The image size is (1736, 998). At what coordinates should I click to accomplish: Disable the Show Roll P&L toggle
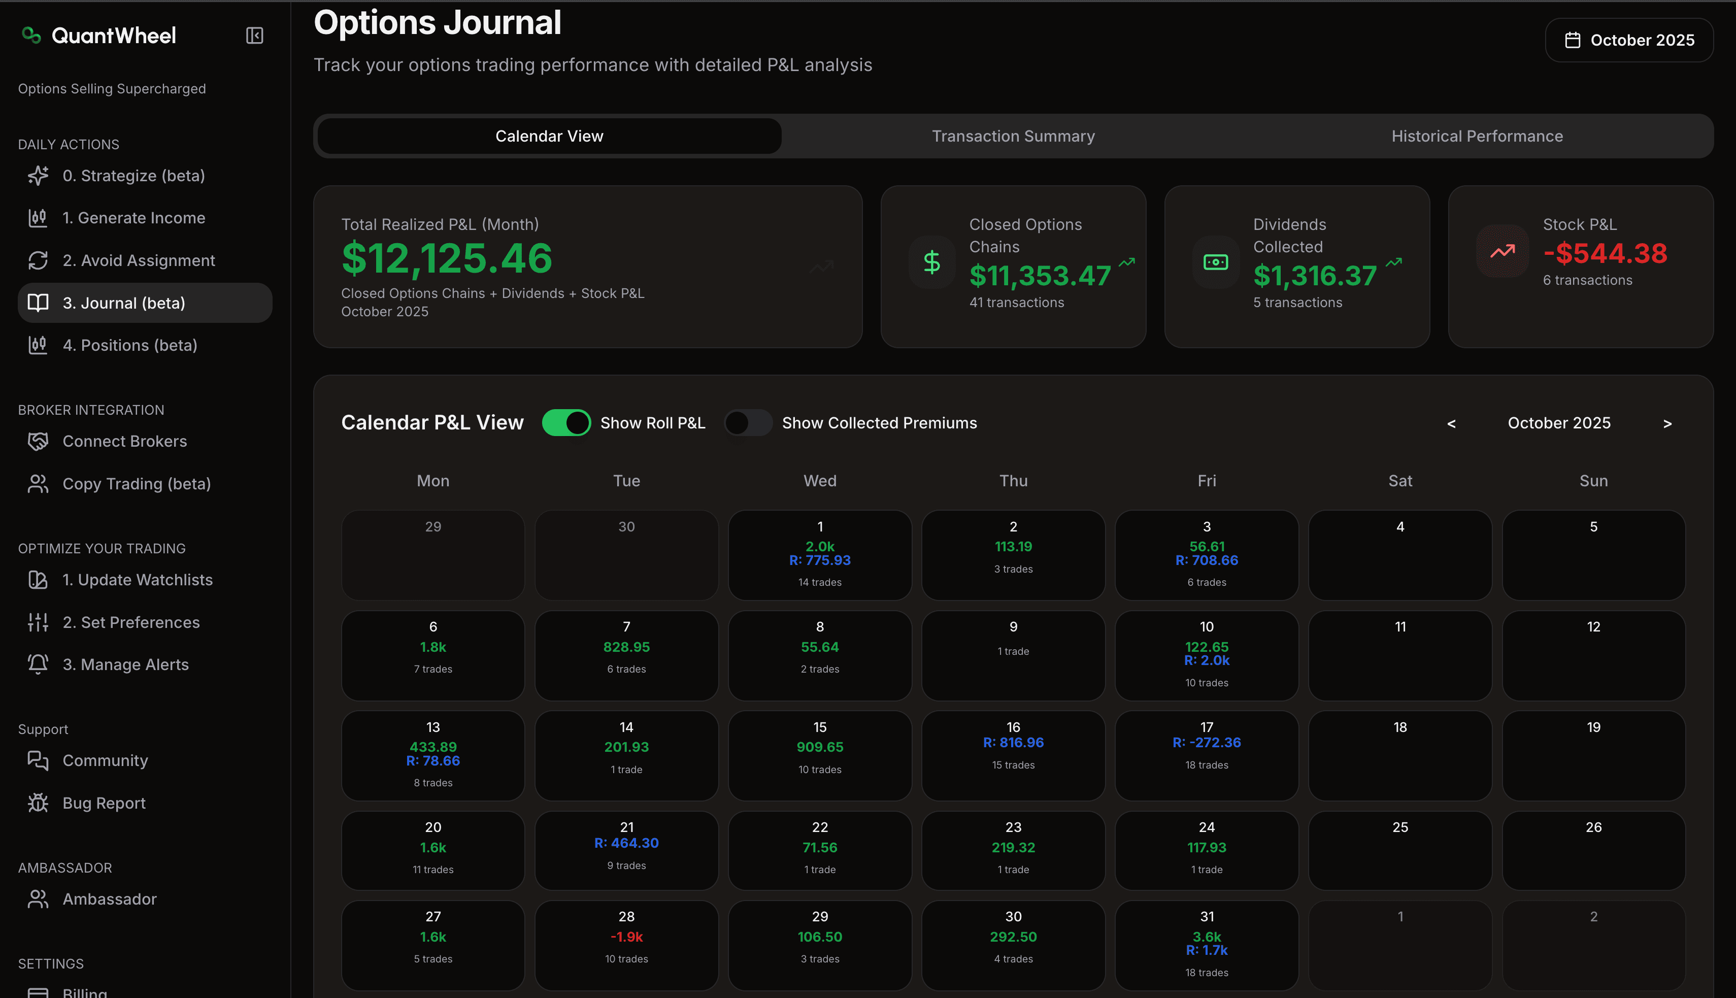pyautogui.click(x=566, y=422)
